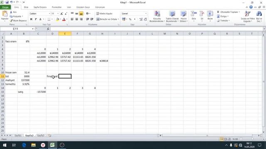The height and width of the screenshot is (149, 266).
Task: Click the decrease decimal icon
Action: pos(145,19)
